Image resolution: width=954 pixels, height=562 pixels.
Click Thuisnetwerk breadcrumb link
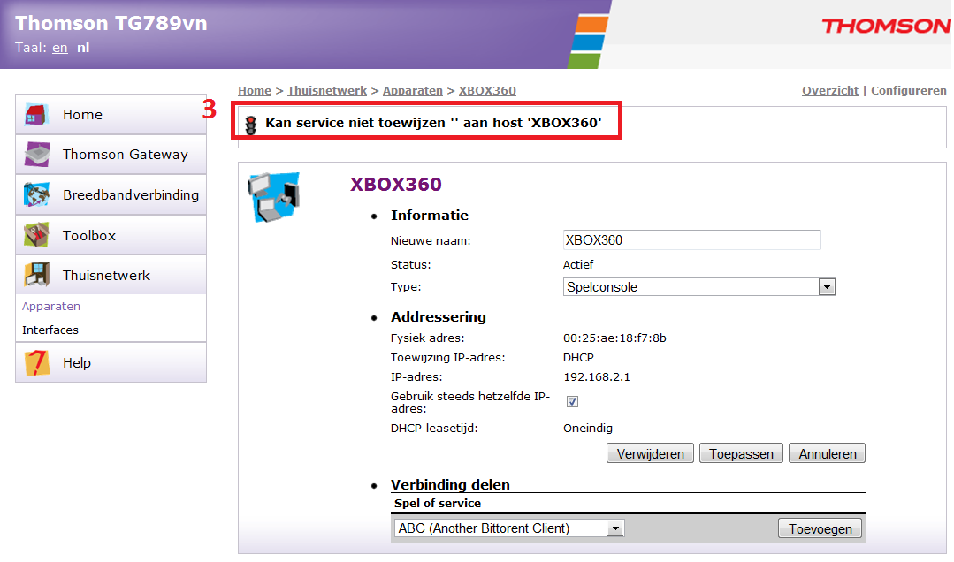(x=327, y=91)
